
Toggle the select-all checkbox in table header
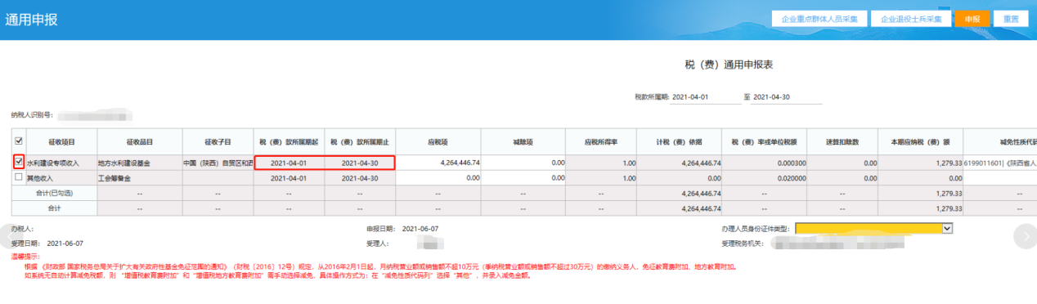19,141
